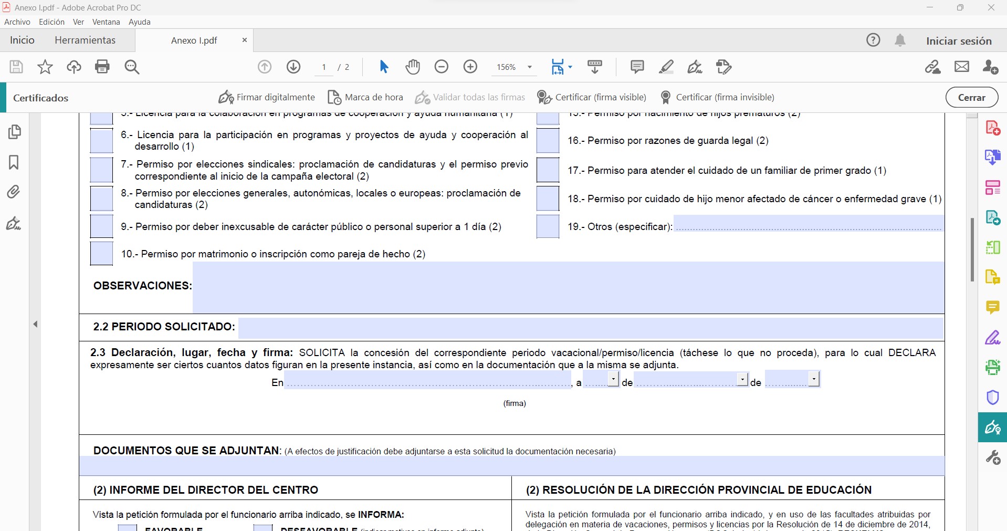Screen dimensions: 1007x531
Task: Send the file by email envelope icon
Action: [x=962, y=67]
